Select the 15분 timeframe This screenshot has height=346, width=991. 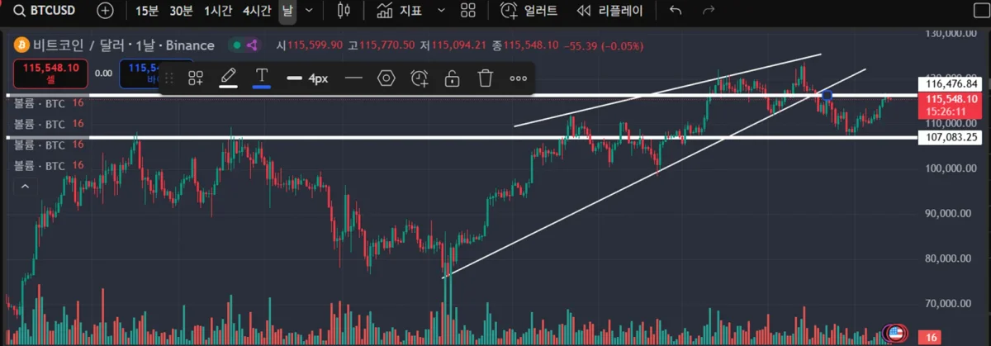click(x=147, y=11)
